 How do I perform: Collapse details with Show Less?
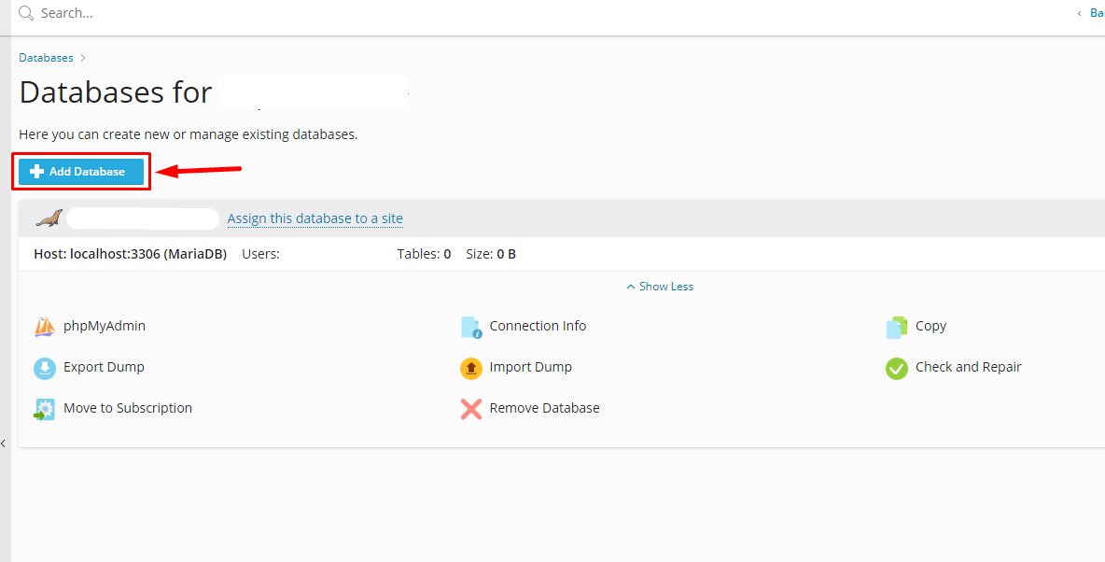point(659,286)
